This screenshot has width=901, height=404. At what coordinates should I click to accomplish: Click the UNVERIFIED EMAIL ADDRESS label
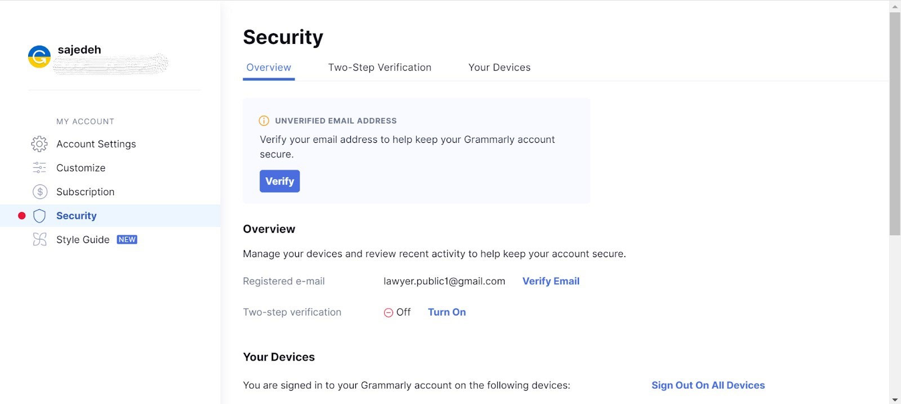coord(336,121)
